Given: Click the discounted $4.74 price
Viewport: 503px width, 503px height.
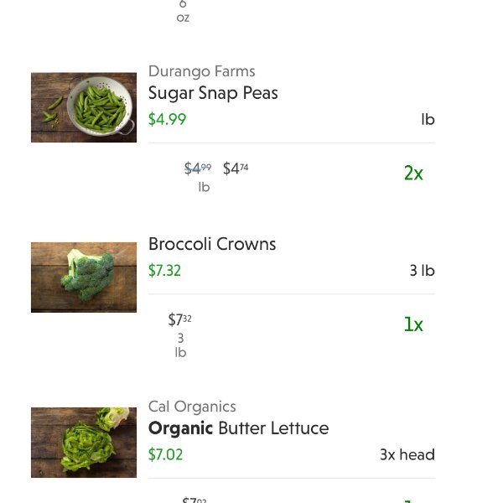Looking at the screenshot, I should click(x=236, y=169).
